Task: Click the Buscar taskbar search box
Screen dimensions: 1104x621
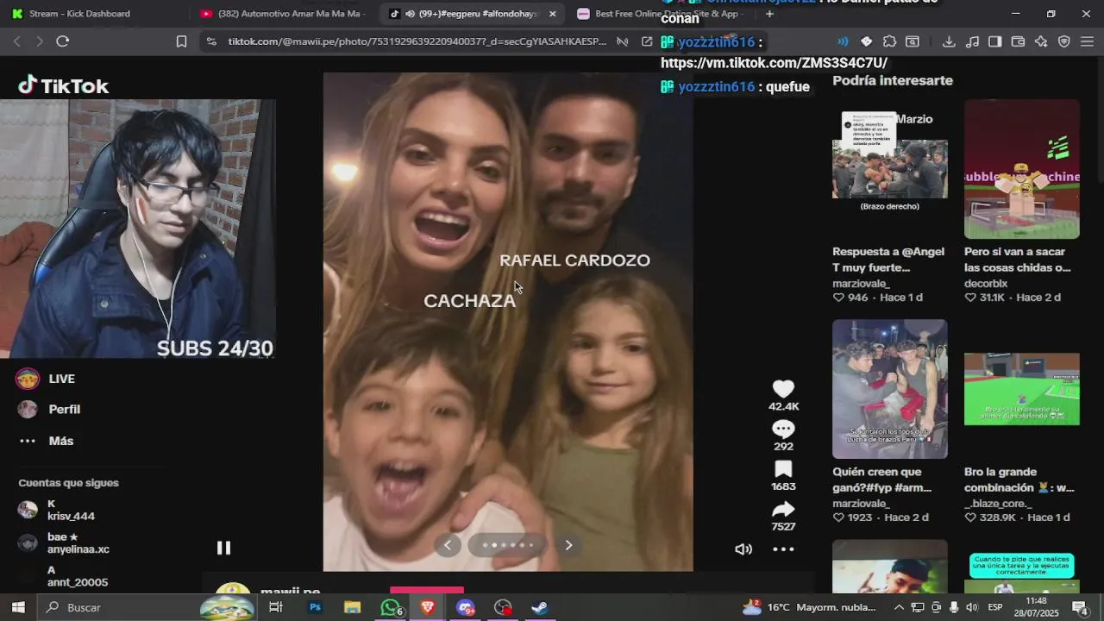Action: point(147,607)
